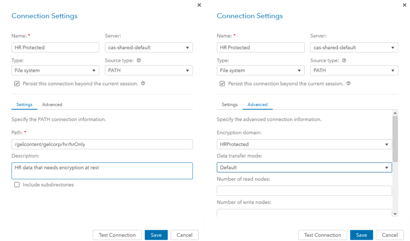This screenshot has width=410, height=241.
Task: Switch to Advanced tab in left dialog
Action: (52, 105)
